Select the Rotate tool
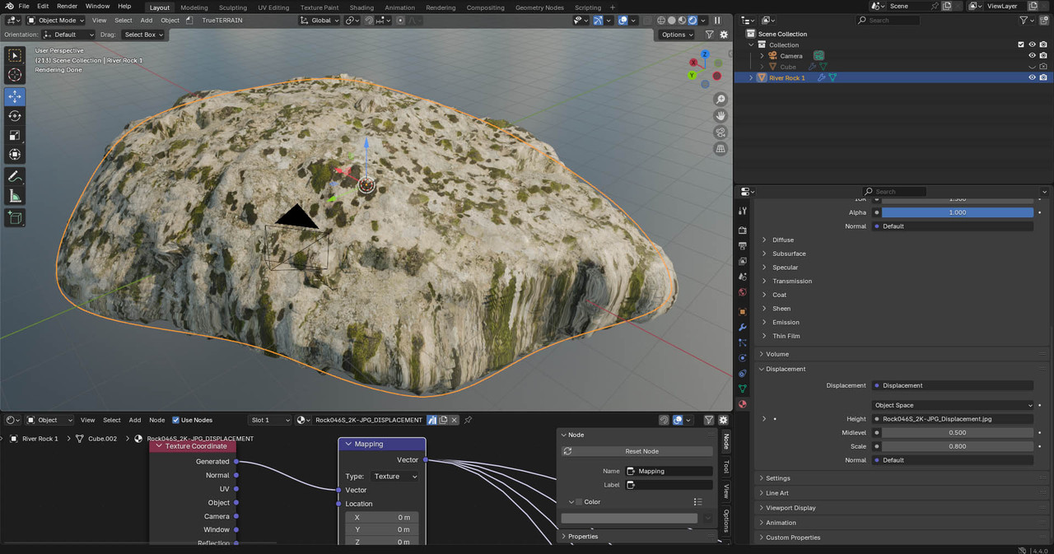The width and height of the screenshot is (1054, 554). [x=15, y=116]
